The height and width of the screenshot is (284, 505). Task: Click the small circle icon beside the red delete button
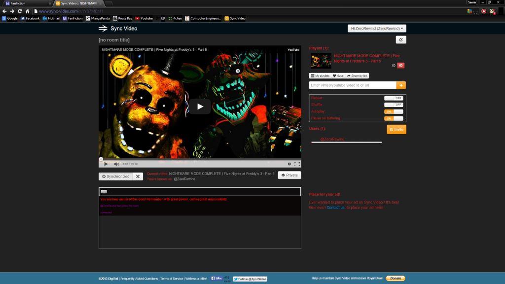394,66
